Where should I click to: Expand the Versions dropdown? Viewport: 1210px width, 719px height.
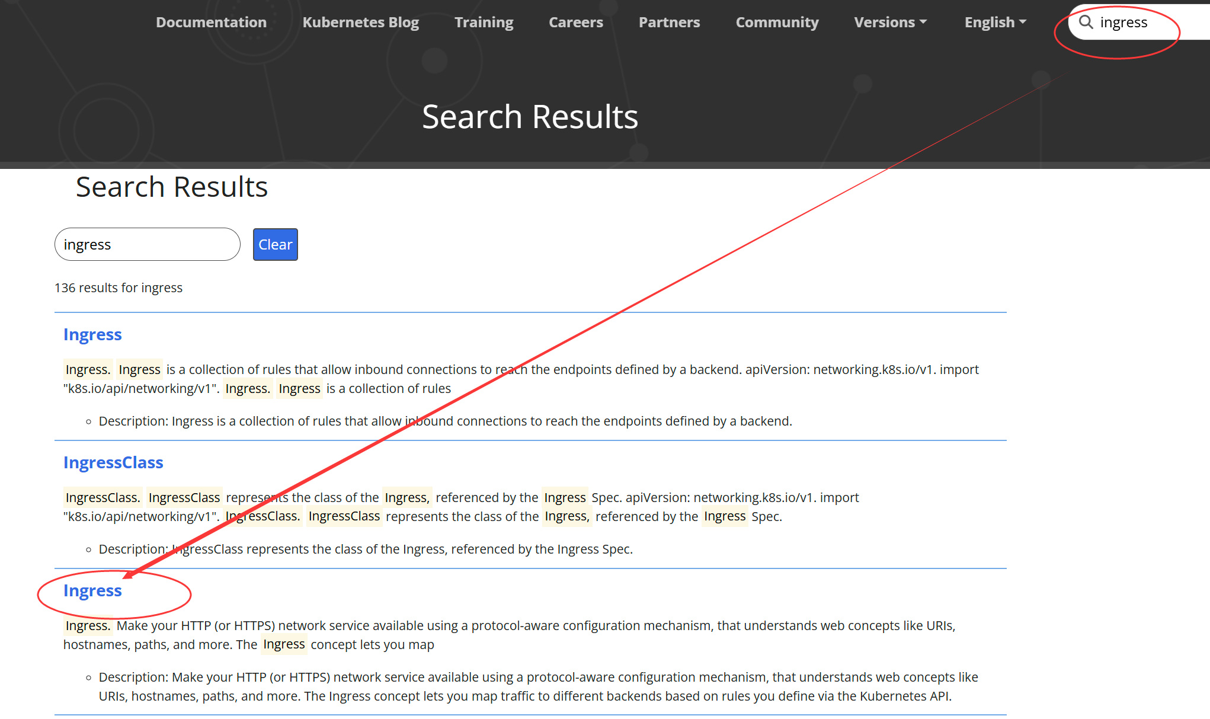tap(890, 22)
